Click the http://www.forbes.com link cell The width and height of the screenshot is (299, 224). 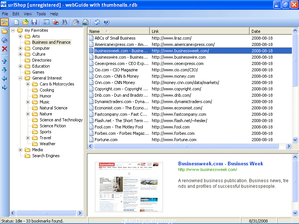click(x=173, y=133)
